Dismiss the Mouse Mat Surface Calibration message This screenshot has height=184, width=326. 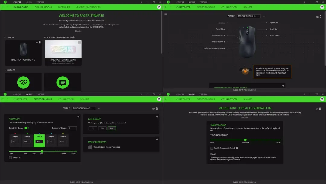(x=245, y=117)
